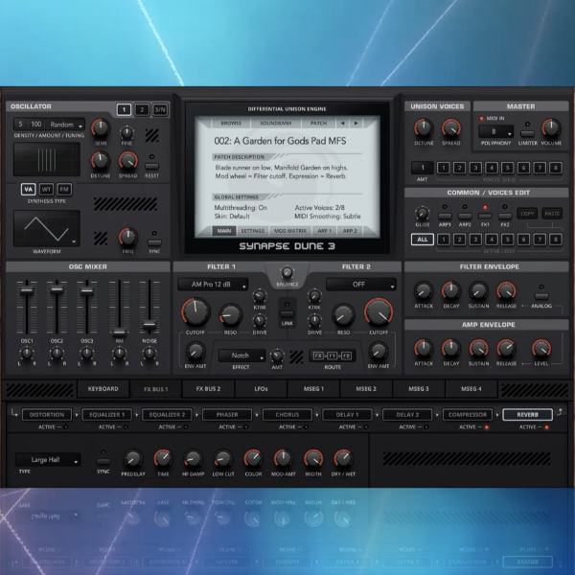This screenshot has width=575, height=575.
Task: Open the Waveform selector dropdown
Action: (47, 228)
